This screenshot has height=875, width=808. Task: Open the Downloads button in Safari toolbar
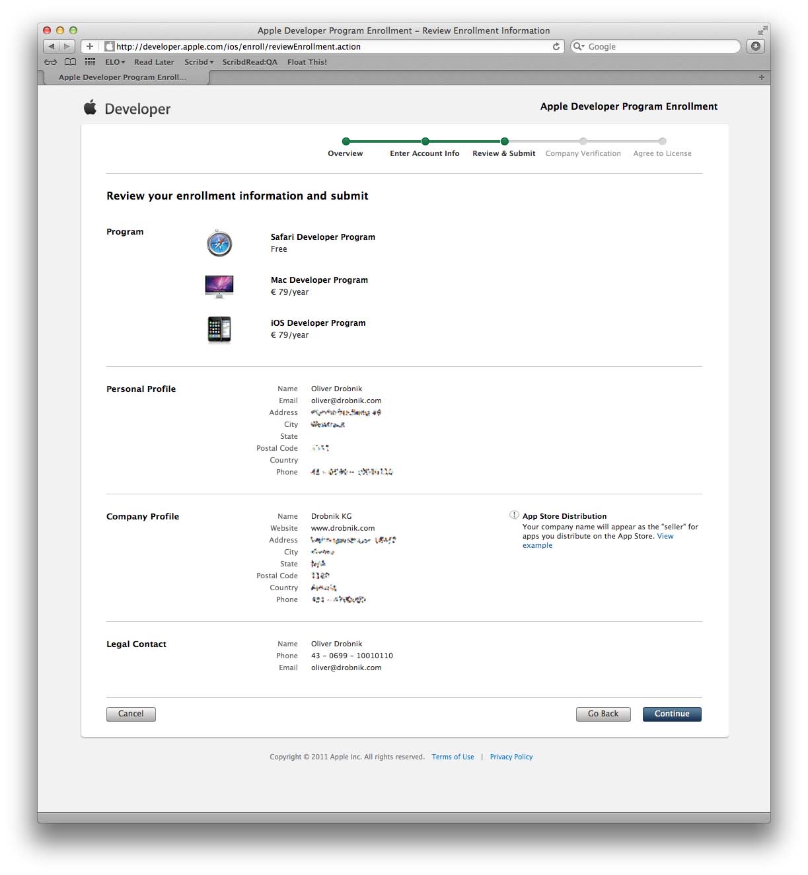click(x=756, y=46)
